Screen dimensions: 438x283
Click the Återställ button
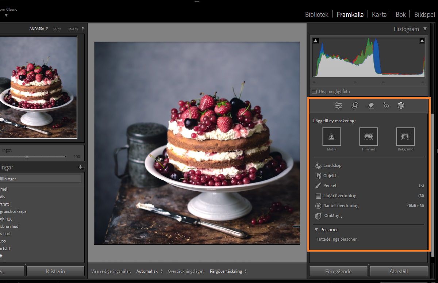pyautogui.click(x=399, y=271)
